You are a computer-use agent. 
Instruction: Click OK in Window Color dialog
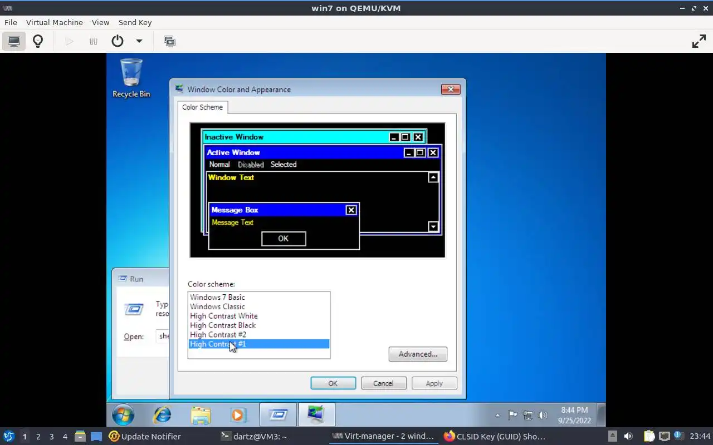coord(333,383)
